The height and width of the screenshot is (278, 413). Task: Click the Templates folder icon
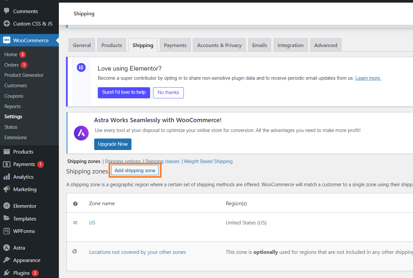pos(7,219)
